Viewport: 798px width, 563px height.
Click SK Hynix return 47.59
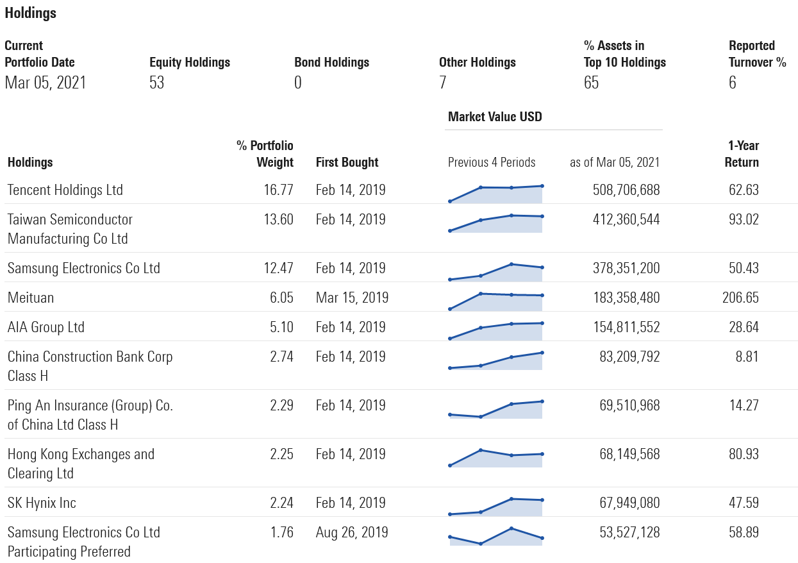(x=744, y=503)
